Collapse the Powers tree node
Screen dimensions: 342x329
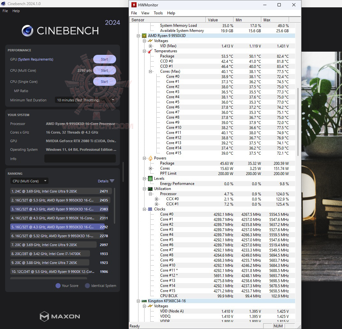(145, 158)
